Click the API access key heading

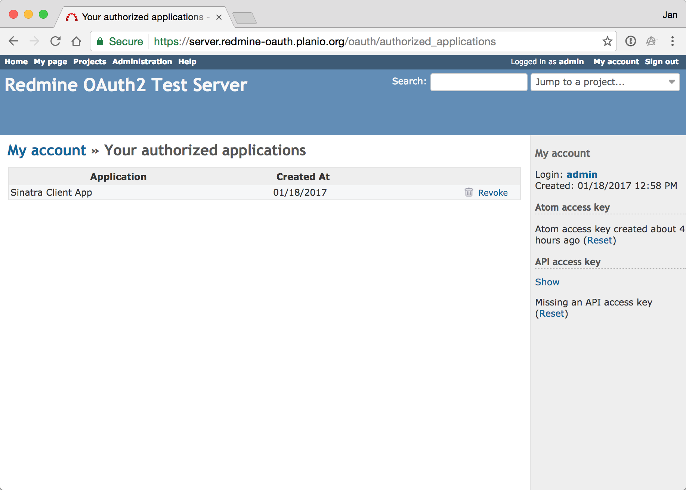tap(568, 262)
